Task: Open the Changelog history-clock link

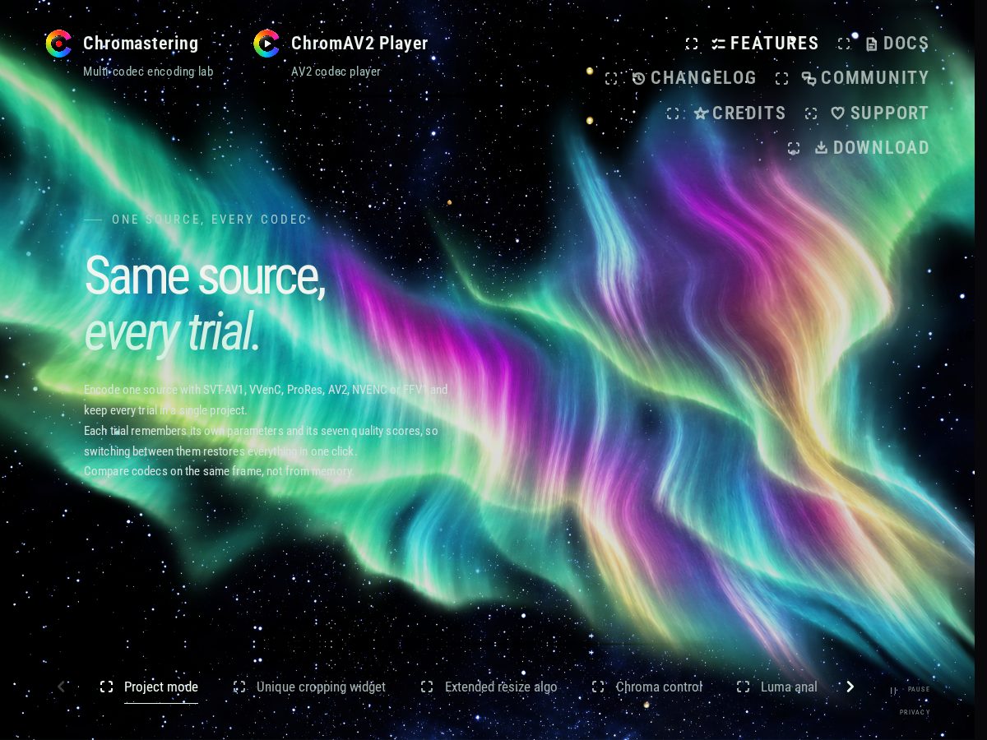Action: click(x=694, y=78)
